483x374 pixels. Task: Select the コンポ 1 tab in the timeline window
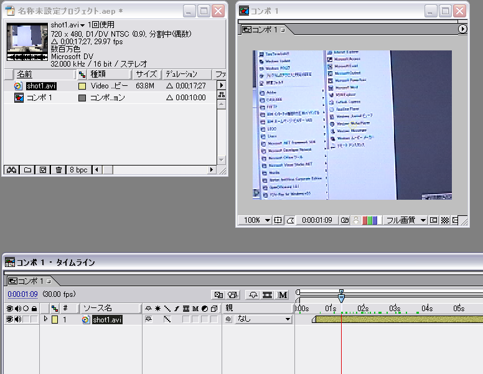tap(30, 281)
